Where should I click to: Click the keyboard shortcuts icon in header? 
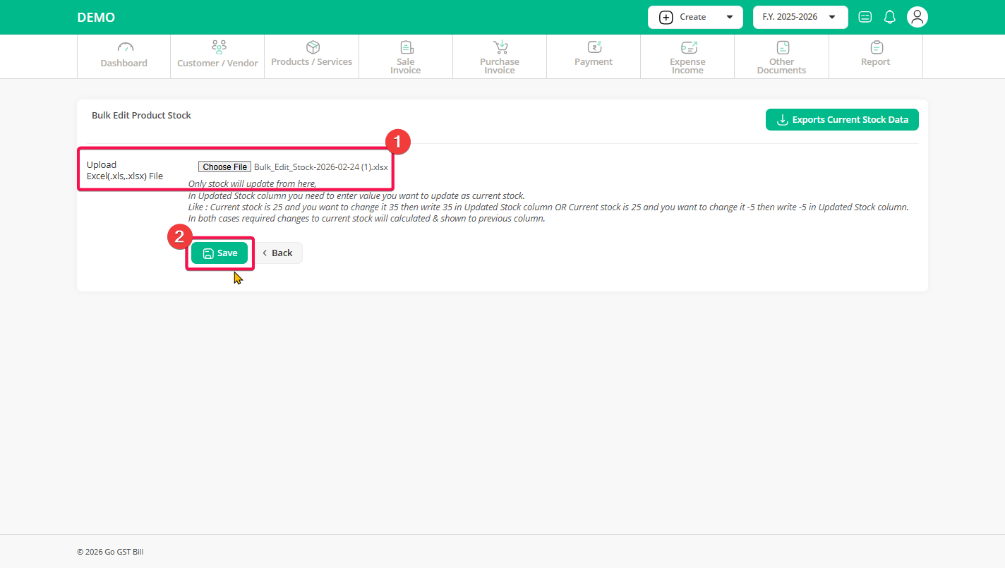pos(865,17)
